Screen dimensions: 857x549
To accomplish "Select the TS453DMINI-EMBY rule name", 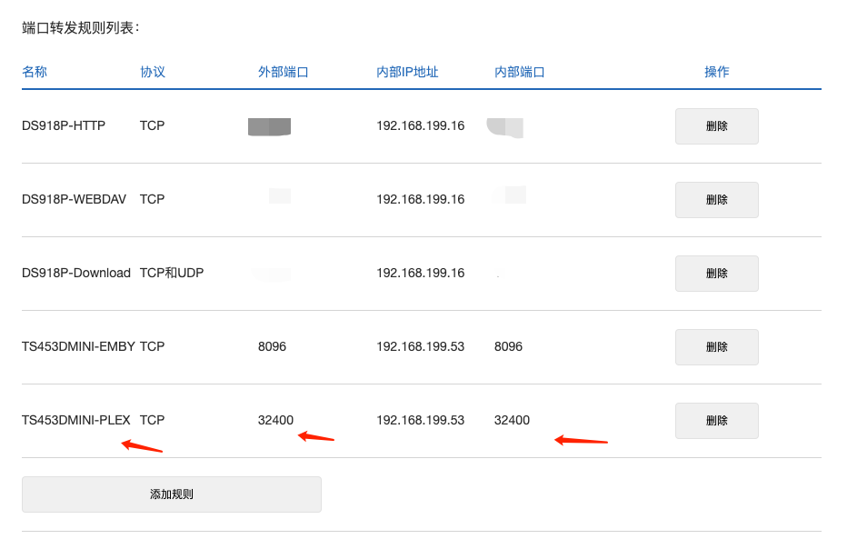I will coord(78,346).
